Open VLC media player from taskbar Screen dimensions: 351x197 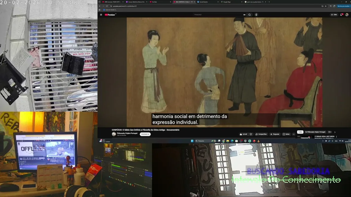258,141
